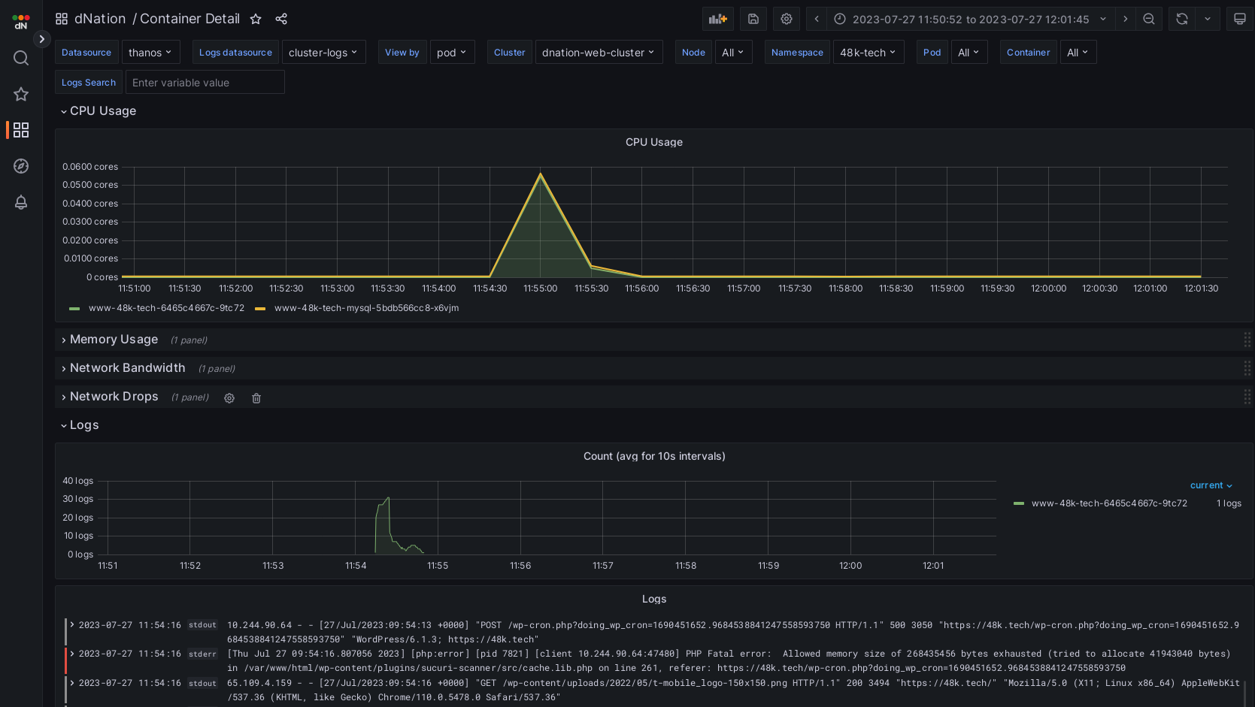Open Explore compass icon in sidebar
The height and width of the screenshot is (707, 1255).
21,166
